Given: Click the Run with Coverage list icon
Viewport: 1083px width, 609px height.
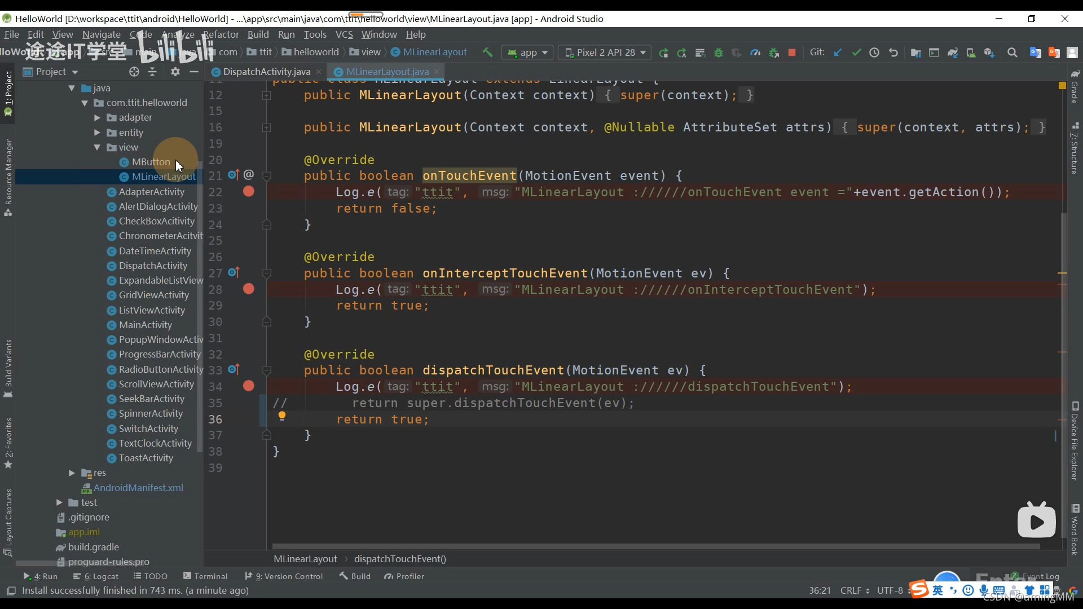Looking at the screenshot, I should (x=700, y=52).
